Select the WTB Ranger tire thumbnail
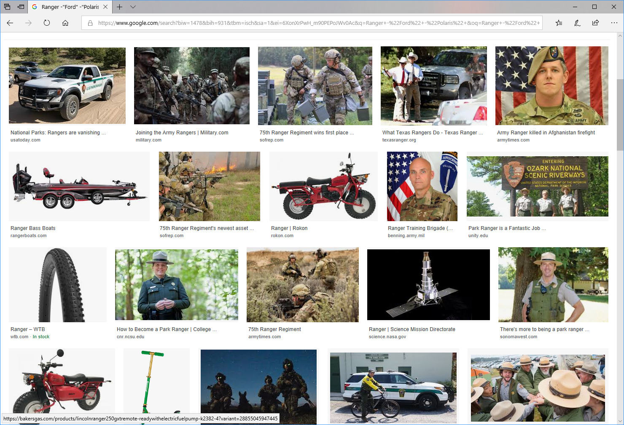The height and width of the screenshot is (425, 624). point(58,285)
